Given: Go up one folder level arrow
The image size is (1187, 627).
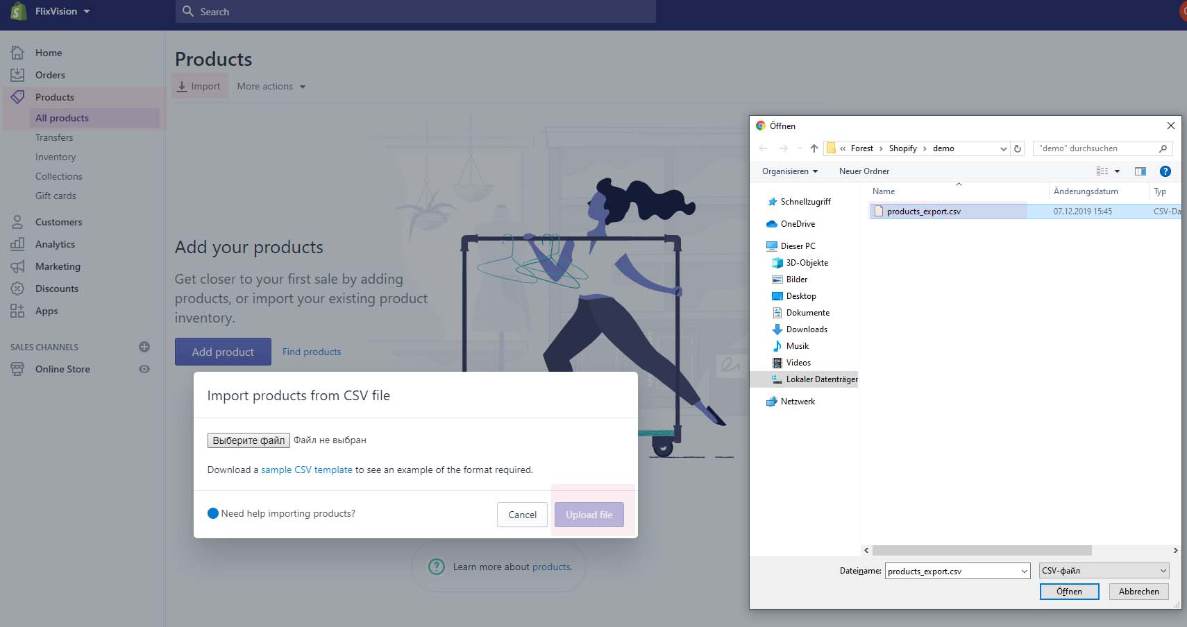Looking at the screenshot, I should 814,148.
